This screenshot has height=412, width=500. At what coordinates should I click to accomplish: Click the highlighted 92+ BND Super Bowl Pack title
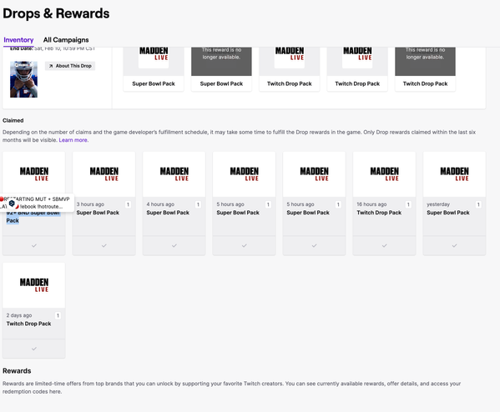(33, 217)
